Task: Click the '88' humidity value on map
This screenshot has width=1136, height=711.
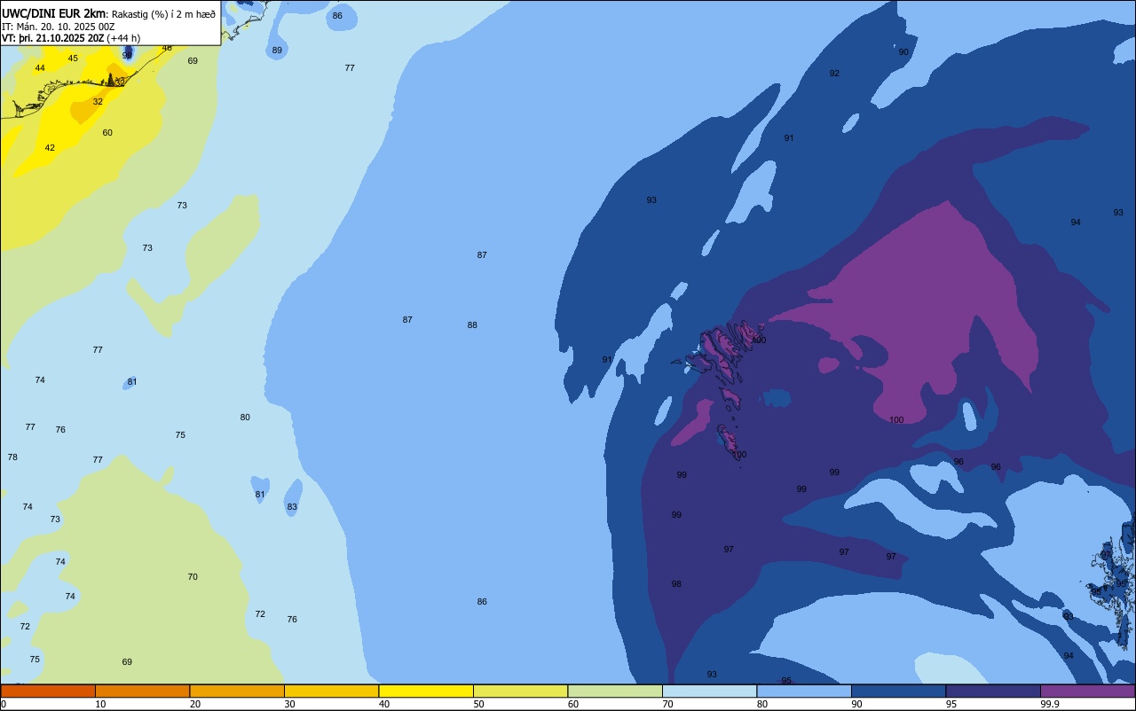Action: [472, 325]
